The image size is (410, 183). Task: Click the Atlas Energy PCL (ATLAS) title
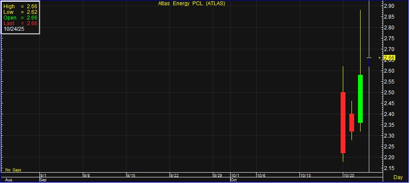click(x=191, y=3)
